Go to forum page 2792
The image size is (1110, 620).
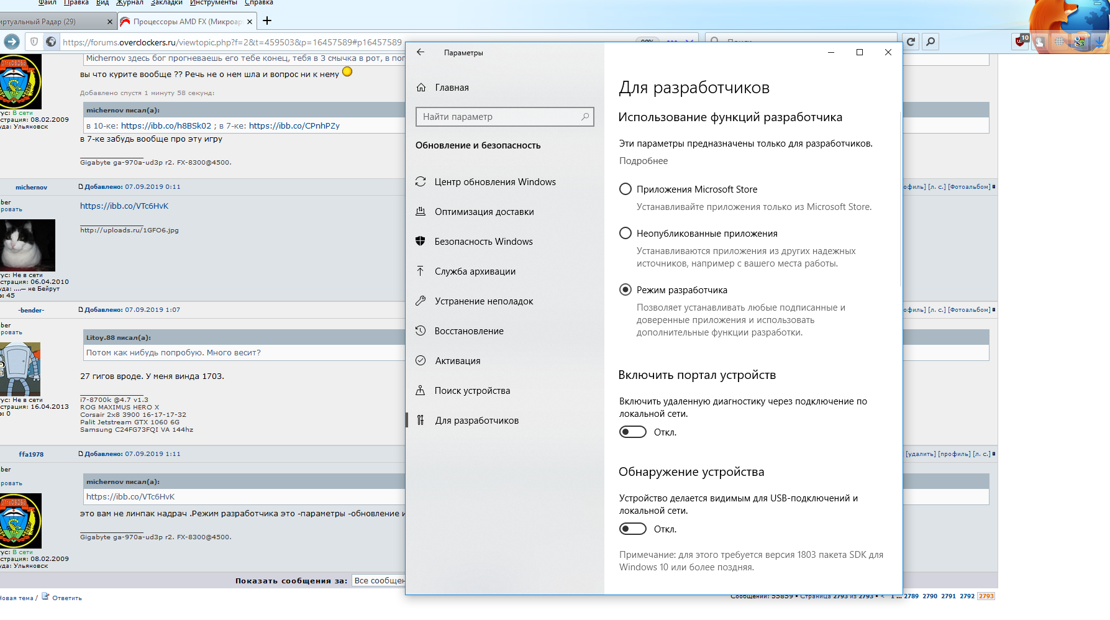click(967, 596)
